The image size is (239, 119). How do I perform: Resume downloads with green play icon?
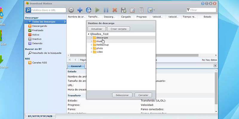(x=97, y=10)
